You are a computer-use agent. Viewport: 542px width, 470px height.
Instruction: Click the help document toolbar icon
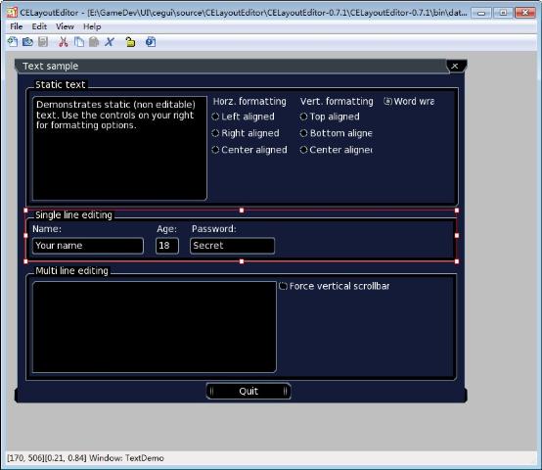pos(151,42)
